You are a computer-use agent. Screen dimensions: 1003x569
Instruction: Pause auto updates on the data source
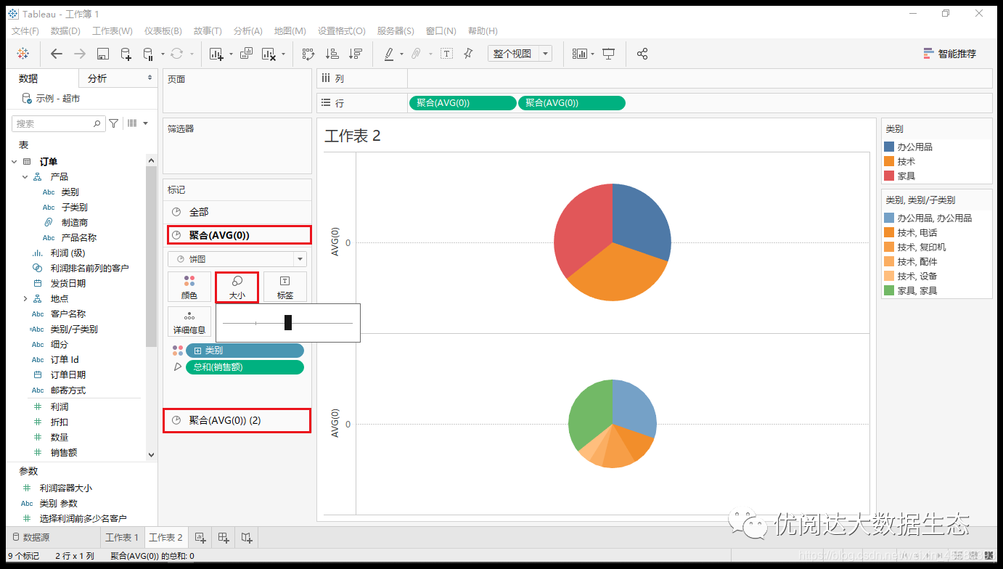[147, 54]
